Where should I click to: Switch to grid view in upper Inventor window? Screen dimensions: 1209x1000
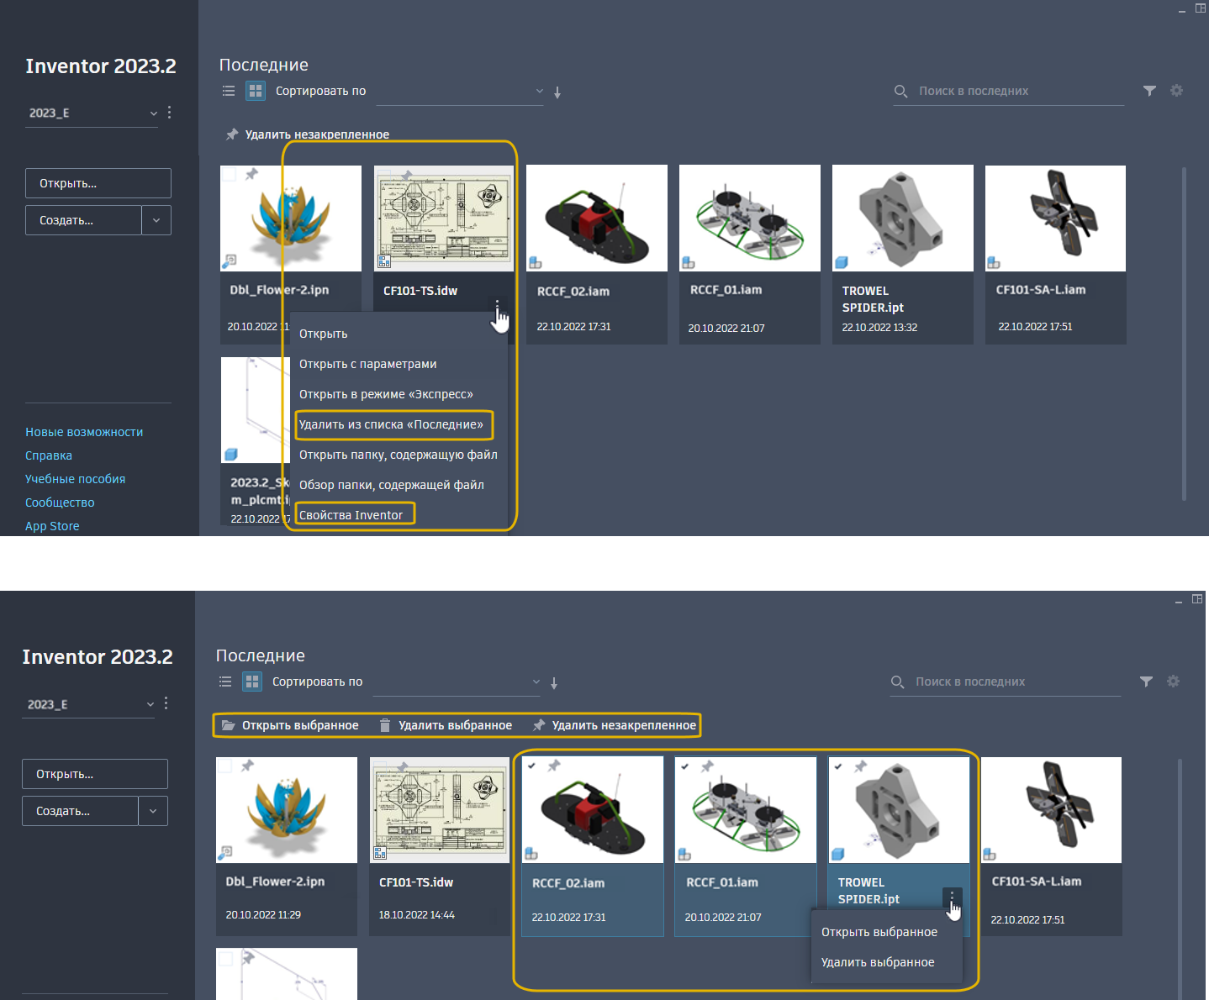[256, 91]
